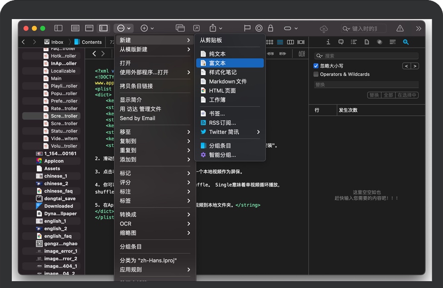The width and height of the screenshot is (443, 288).
Task: Enable Operators & Wildcards checkbox
Action: pos(316,74)
